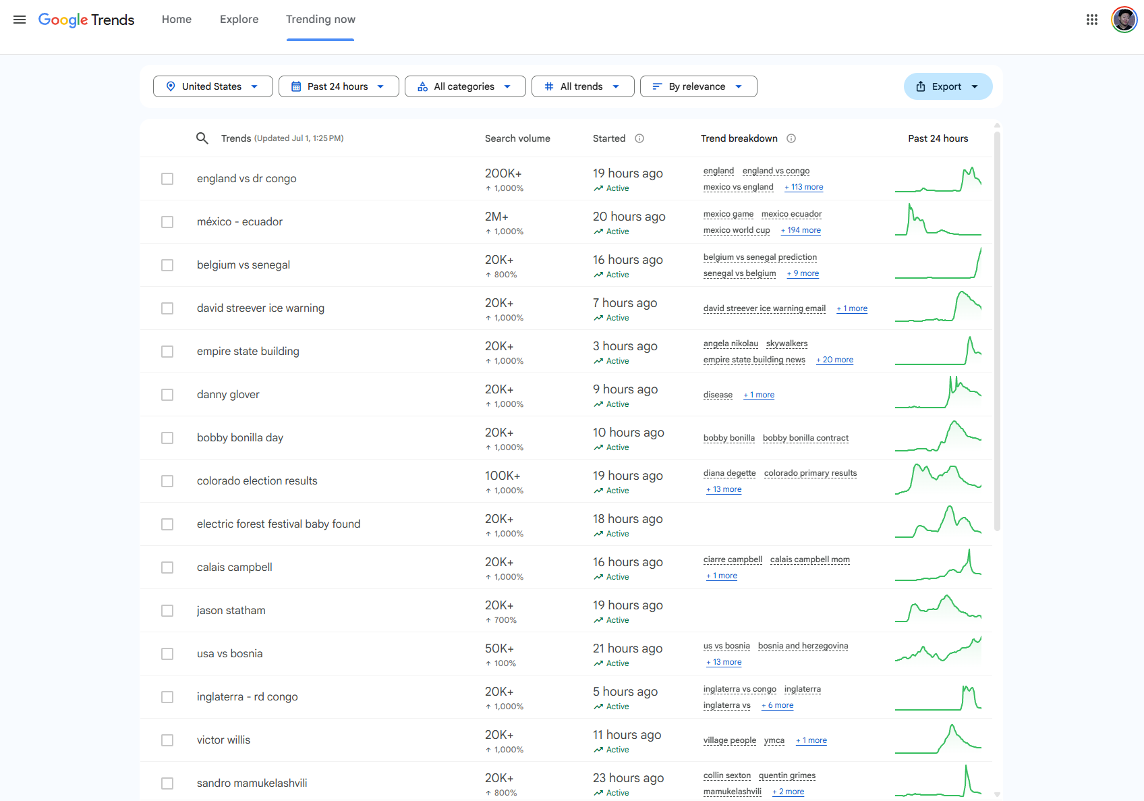The image size is (1144, 801).
Task: Click info icon next to Trend breakdown
Action: [791, 138]
